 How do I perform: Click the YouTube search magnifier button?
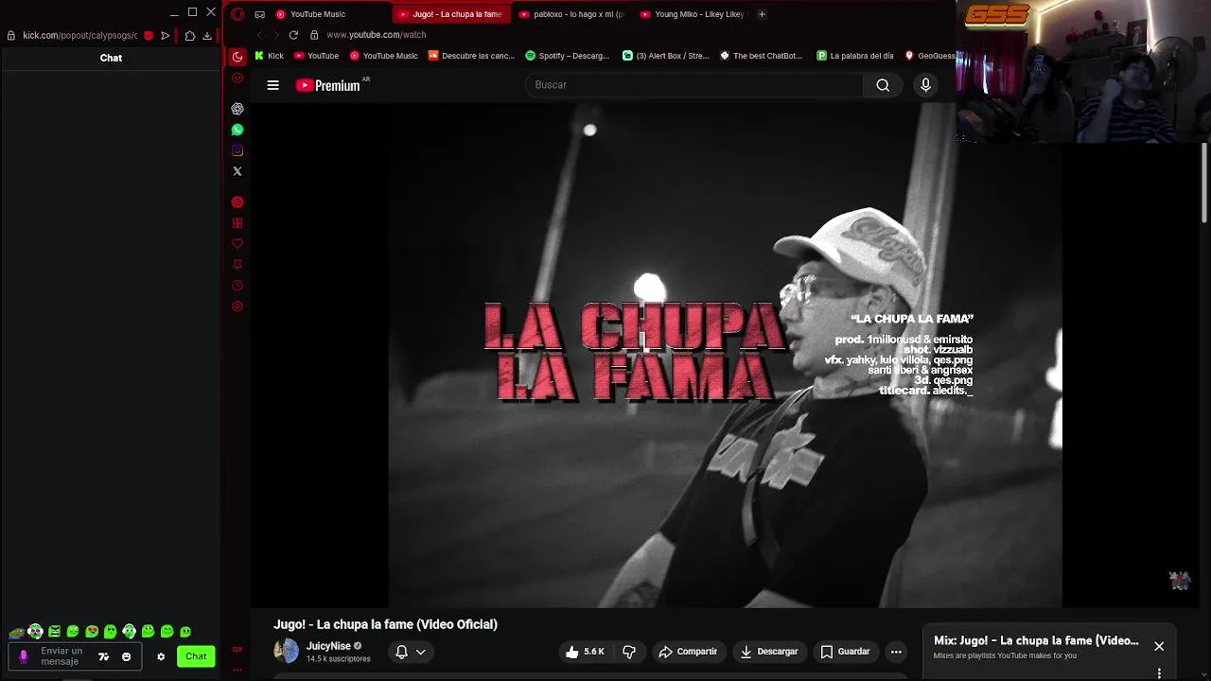(x=883, y=85)
